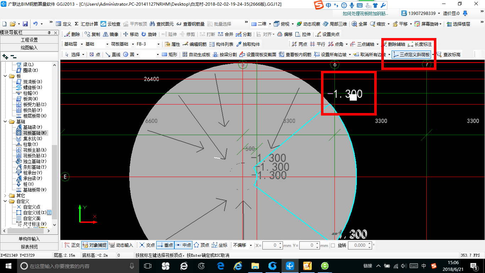Toggle 中点 midpoint snap
Viewport: 485px width, 273px height.
click(183, 245)
